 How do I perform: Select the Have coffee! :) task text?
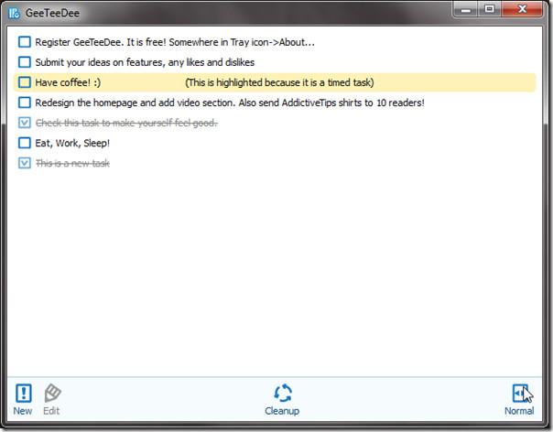(x=68, y=82)
